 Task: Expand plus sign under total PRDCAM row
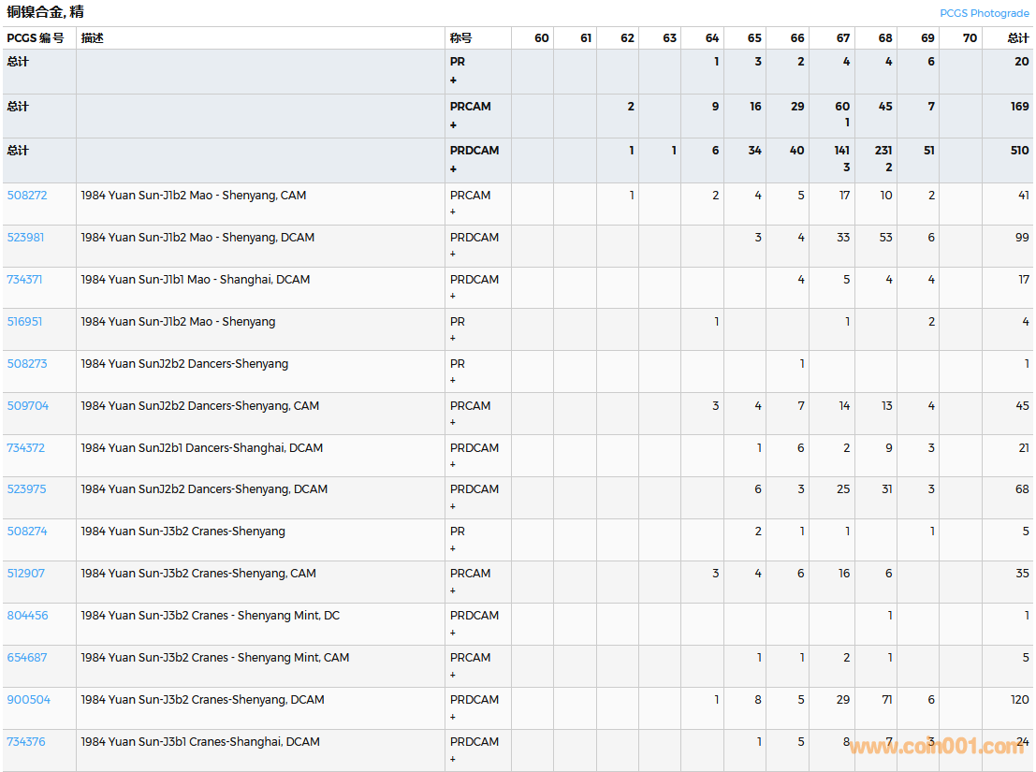[454, 169]
